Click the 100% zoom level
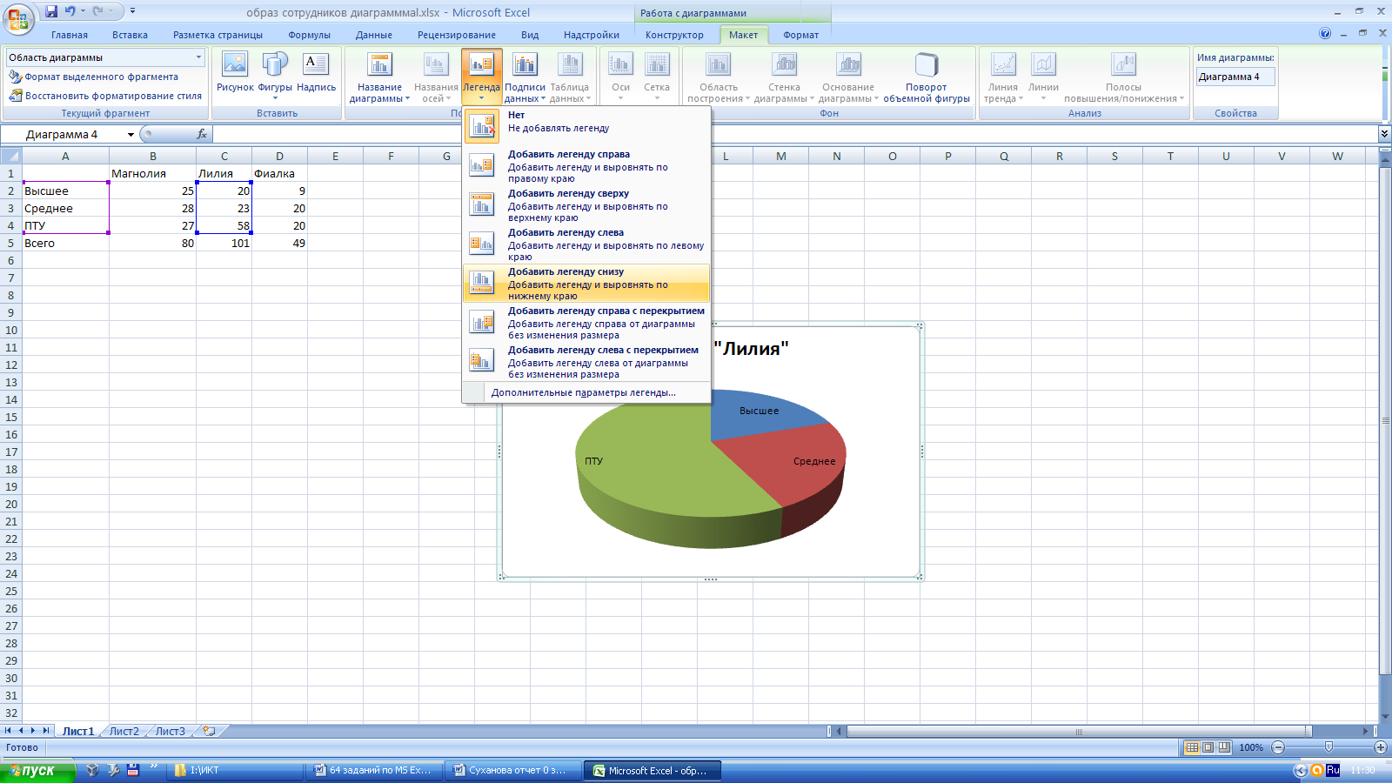Screen dimensions: 1392x783 tap(1251, 747)
